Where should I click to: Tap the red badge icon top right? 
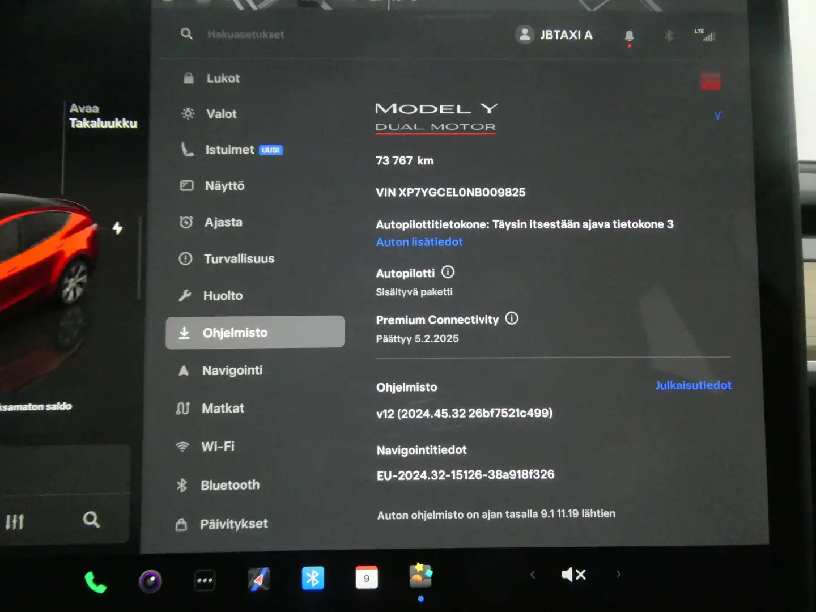click(710, 81)
